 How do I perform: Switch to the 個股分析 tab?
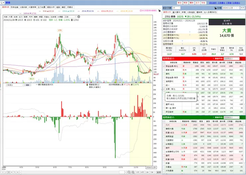[51, 7]
